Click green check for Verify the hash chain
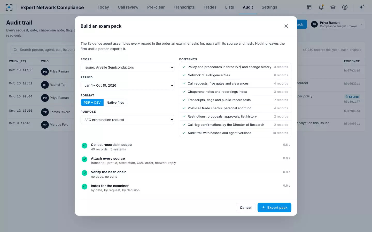The width and height of the screenshot is (372, 232). coord(84,173)
